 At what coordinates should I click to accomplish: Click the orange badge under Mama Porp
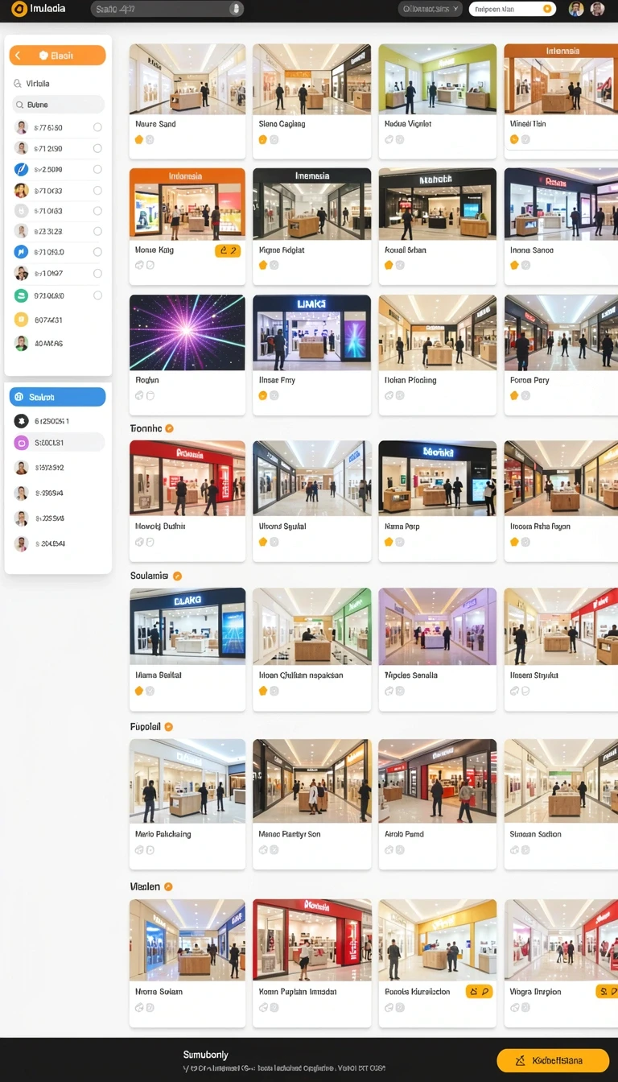[389, 542]
